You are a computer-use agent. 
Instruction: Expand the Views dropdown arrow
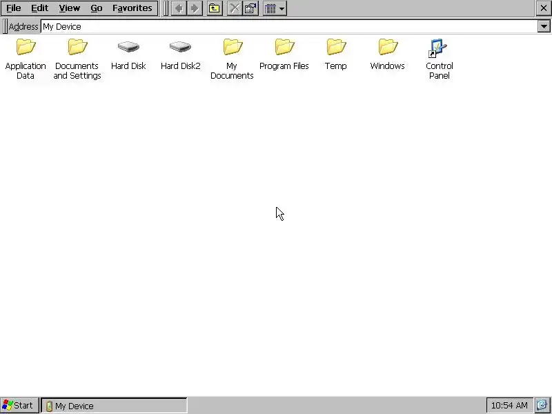tap(282, 8)
